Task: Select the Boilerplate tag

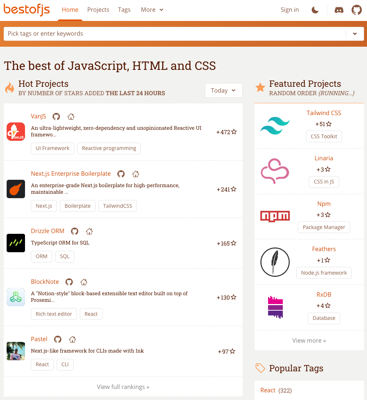Action: pyautogui.click(x=78, y=206)
